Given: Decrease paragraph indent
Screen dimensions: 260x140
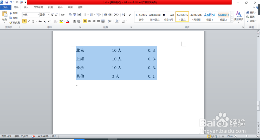Looking at the screenshot, I should coord(106,15).
